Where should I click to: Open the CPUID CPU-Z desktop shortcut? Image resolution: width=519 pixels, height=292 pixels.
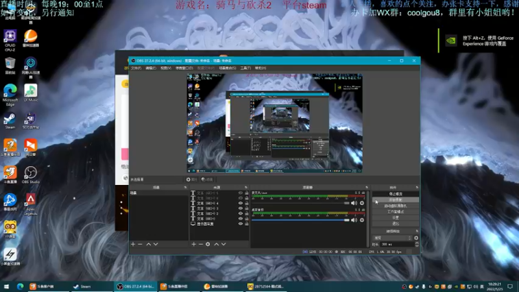[x=10, y=40]
